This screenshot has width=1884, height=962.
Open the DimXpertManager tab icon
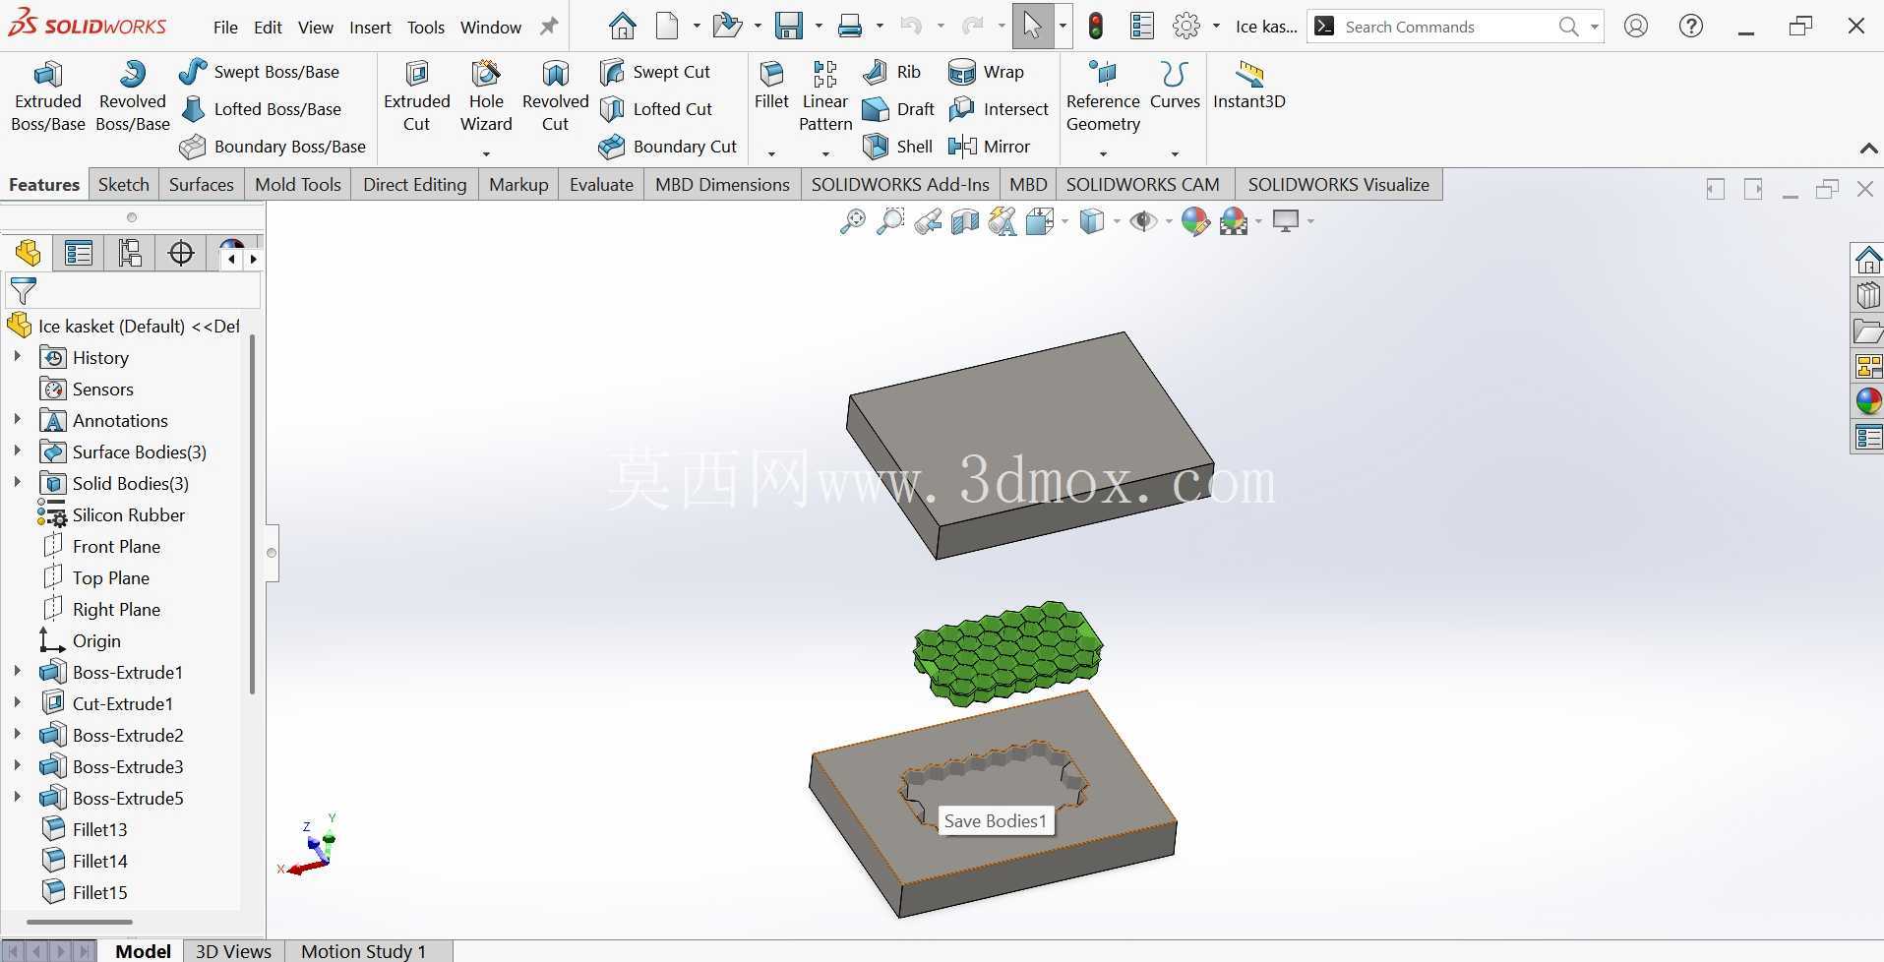(181, 254)
